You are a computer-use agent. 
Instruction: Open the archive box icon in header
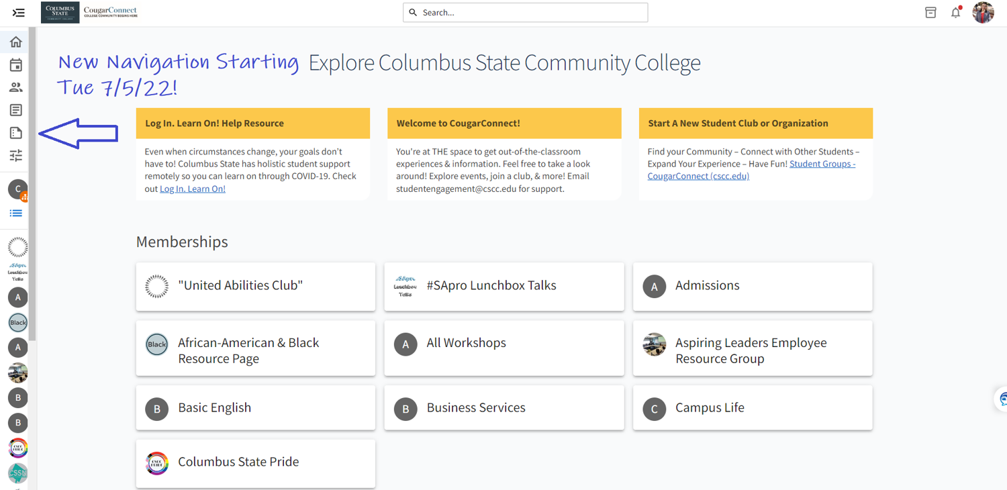(930, 13)
